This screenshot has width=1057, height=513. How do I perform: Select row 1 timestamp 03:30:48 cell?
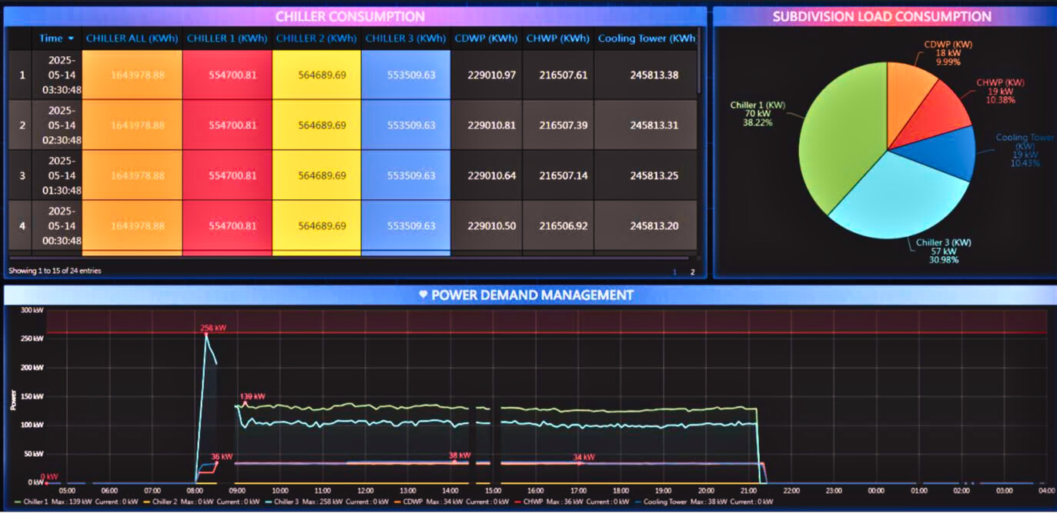coord(57,75)
